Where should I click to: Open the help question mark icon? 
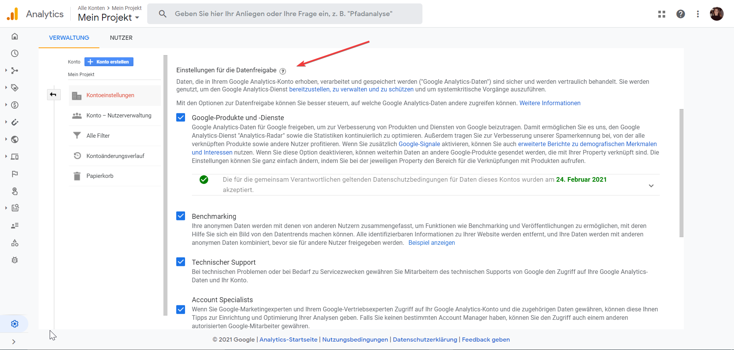[681, 14]
